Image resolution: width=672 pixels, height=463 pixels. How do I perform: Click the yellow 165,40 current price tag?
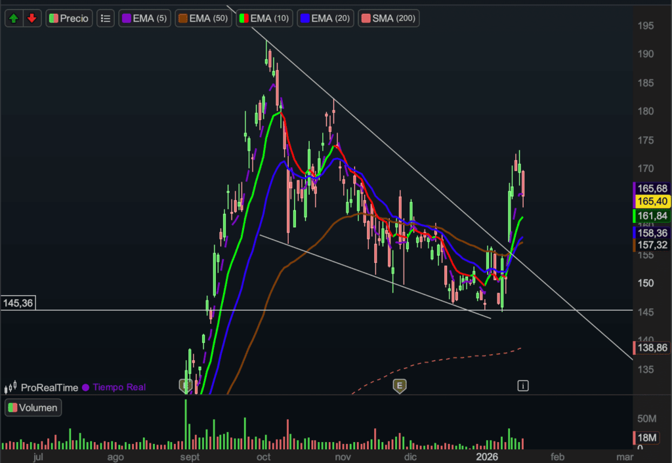(x=652, y=201)
